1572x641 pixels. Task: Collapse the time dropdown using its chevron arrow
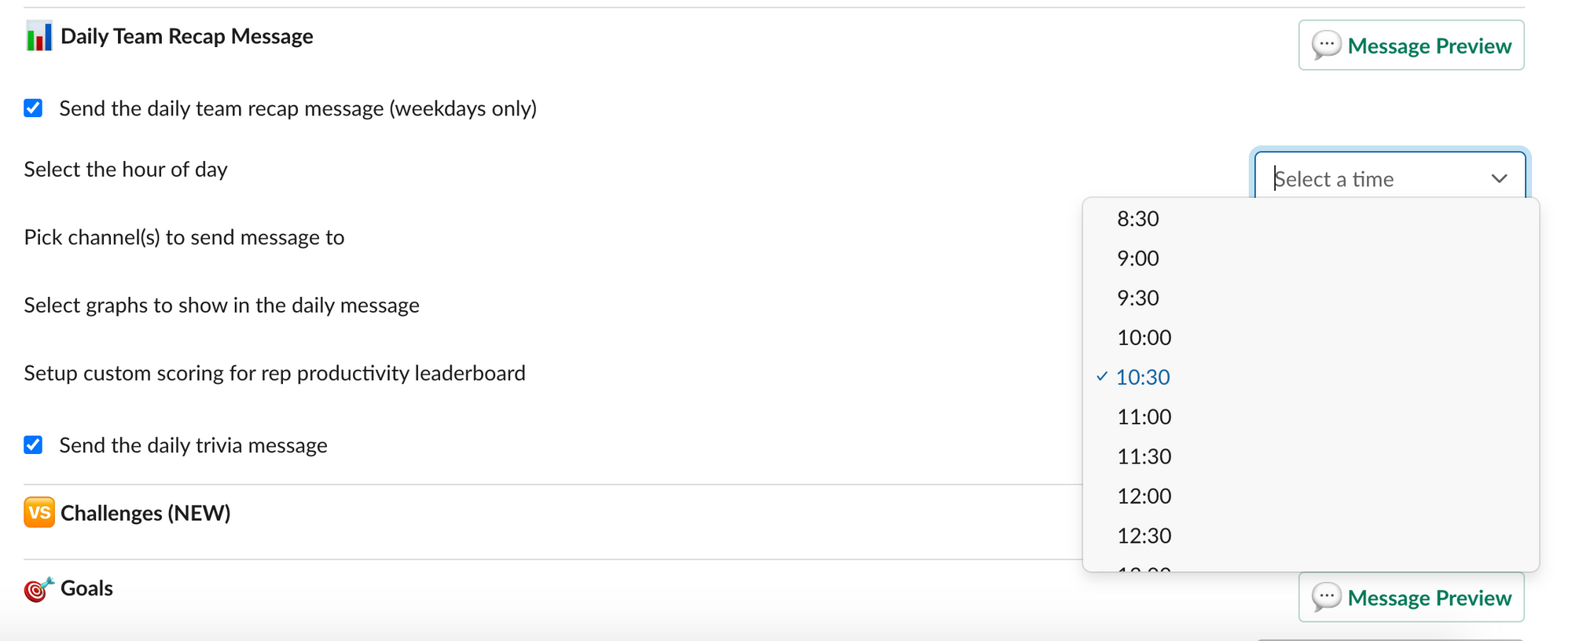pyautogui.click(x=1499, y=178)
